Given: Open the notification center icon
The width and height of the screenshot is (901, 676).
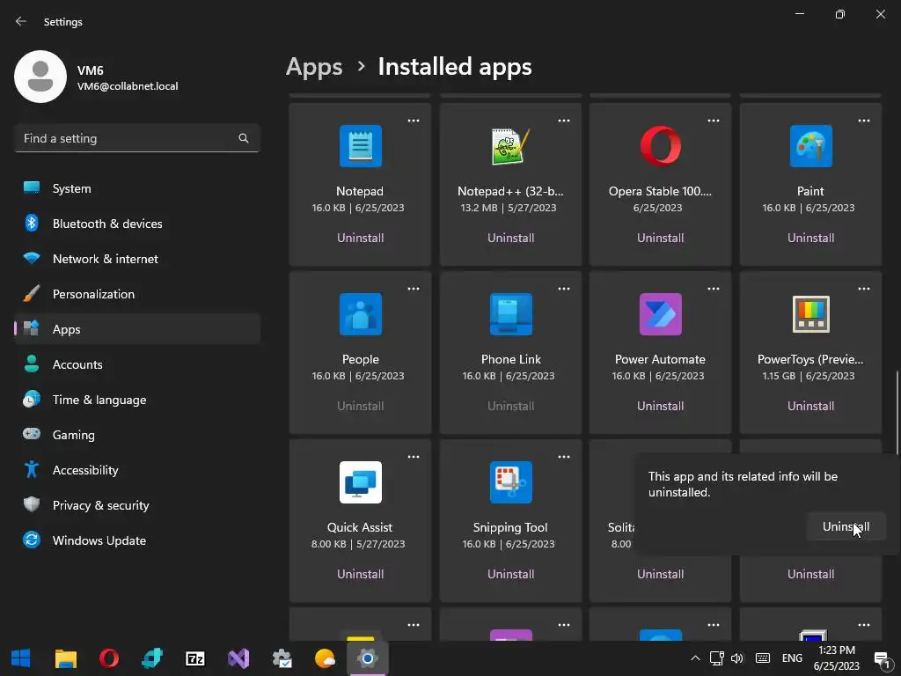Looking at the screenshot, I should coord(882,658).
